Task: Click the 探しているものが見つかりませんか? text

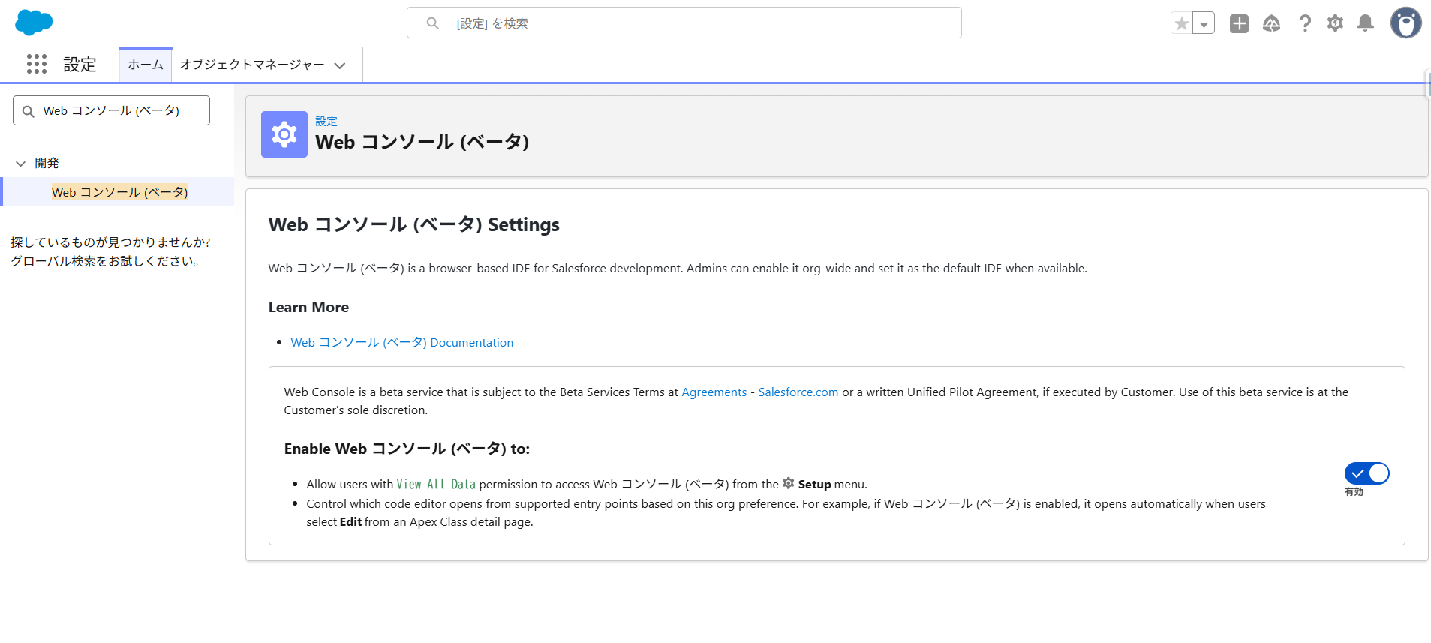Action: (x=110, y=242)
